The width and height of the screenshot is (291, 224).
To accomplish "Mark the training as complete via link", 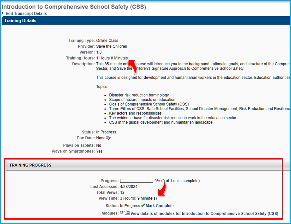I will coord(160,206).
